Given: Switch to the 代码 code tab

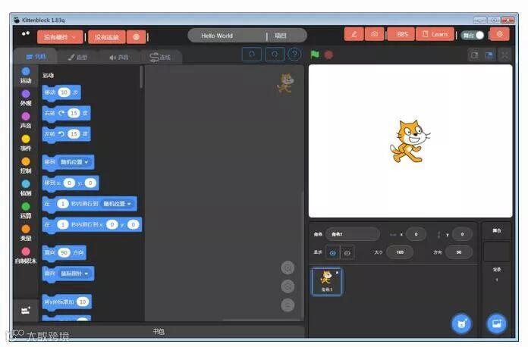Looking at the screenshot, I should [36, 57].
